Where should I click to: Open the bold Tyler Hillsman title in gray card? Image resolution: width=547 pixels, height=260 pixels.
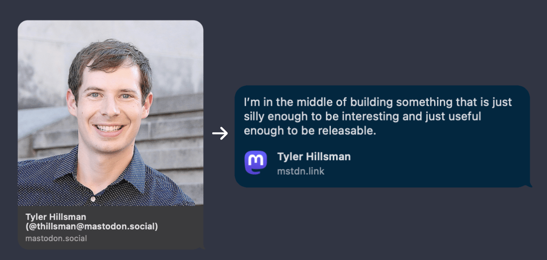pyautogui.click(x=56, y=217)
